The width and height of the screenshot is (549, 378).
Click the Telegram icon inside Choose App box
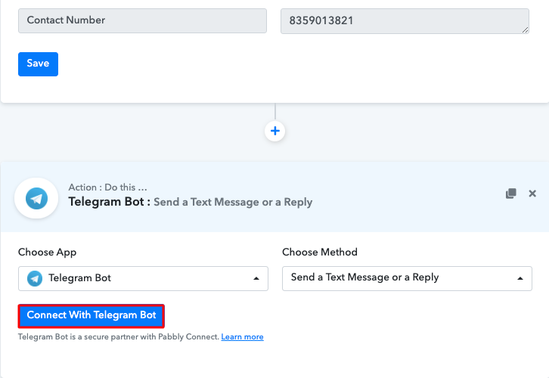(x=35, y=278)
